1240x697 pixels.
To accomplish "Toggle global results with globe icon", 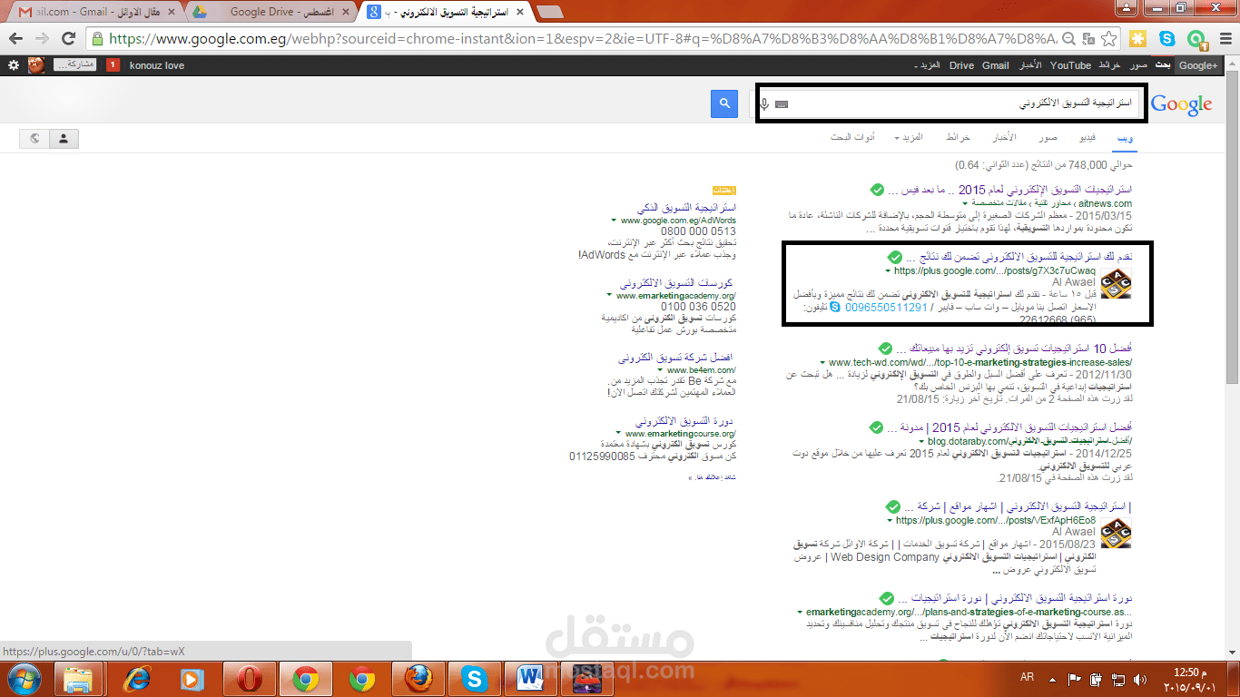I will point(34,138).
